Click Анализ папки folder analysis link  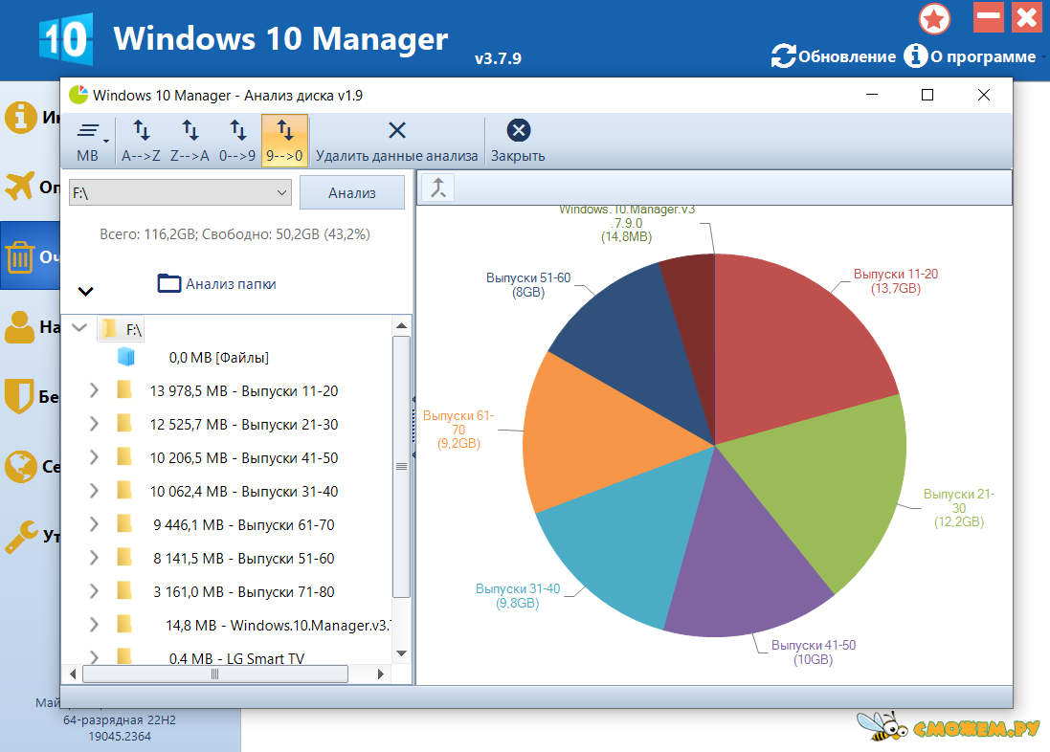click(x=217, y=284)
